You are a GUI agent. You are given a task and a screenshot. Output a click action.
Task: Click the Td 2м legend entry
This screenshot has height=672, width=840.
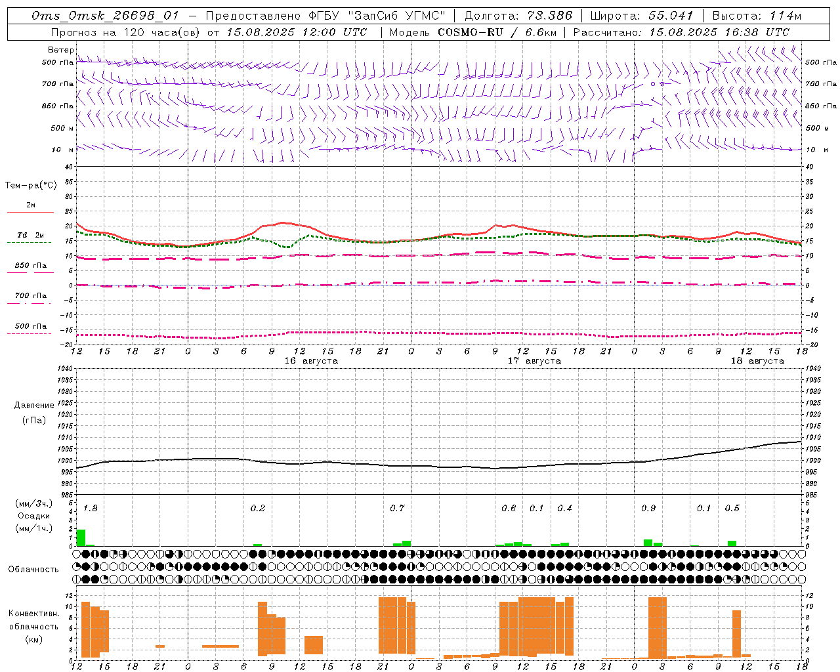coord(31,235)
